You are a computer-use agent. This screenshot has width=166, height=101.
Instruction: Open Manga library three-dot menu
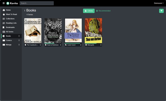point(19,45)
